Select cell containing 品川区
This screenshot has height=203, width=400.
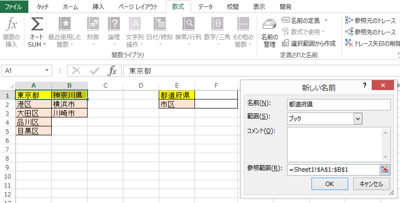point(34,122)
